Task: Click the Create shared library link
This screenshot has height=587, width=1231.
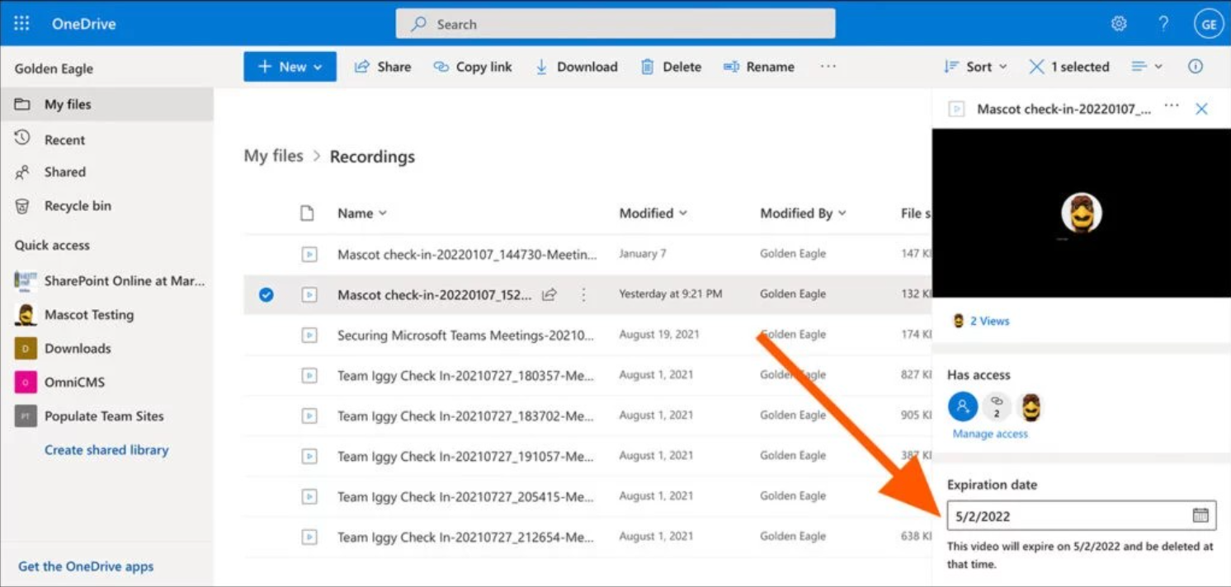Action: [106, 450]
